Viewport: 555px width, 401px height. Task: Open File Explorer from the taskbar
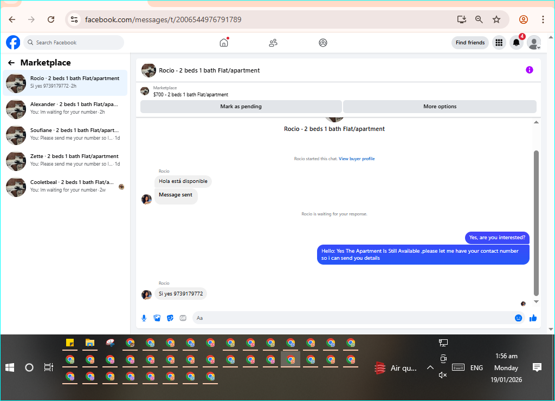pos(90,343)
